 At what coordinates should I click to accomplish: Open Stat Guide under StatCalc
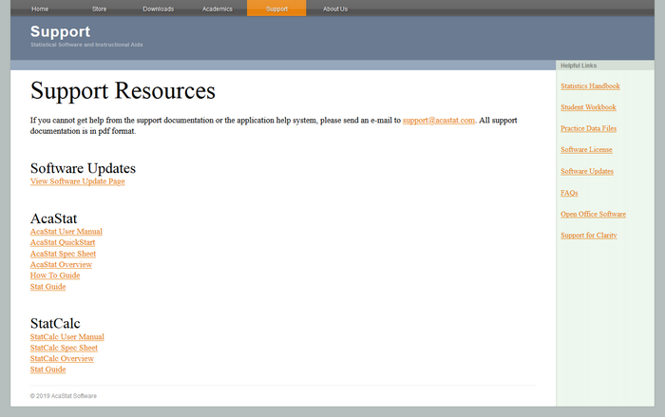pyautogui.click(x=47, y=370)
